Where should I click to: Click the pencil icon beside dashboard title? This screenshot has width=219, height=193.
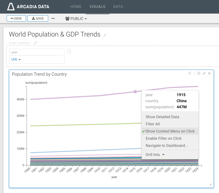click(x=105, y=35)
